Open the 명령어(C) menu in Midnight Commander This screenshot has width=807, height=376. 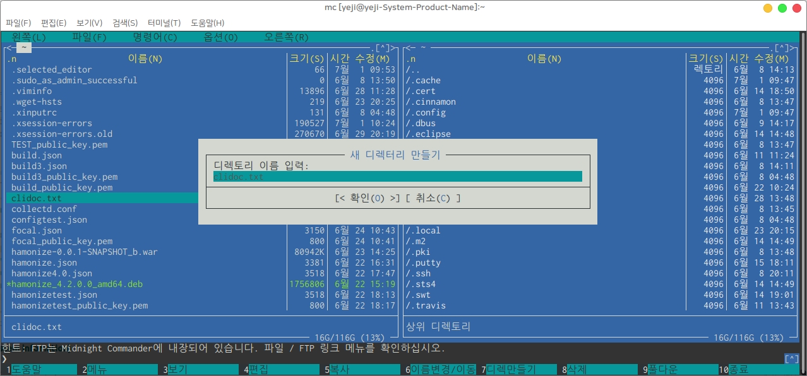[x=155, y=37]
